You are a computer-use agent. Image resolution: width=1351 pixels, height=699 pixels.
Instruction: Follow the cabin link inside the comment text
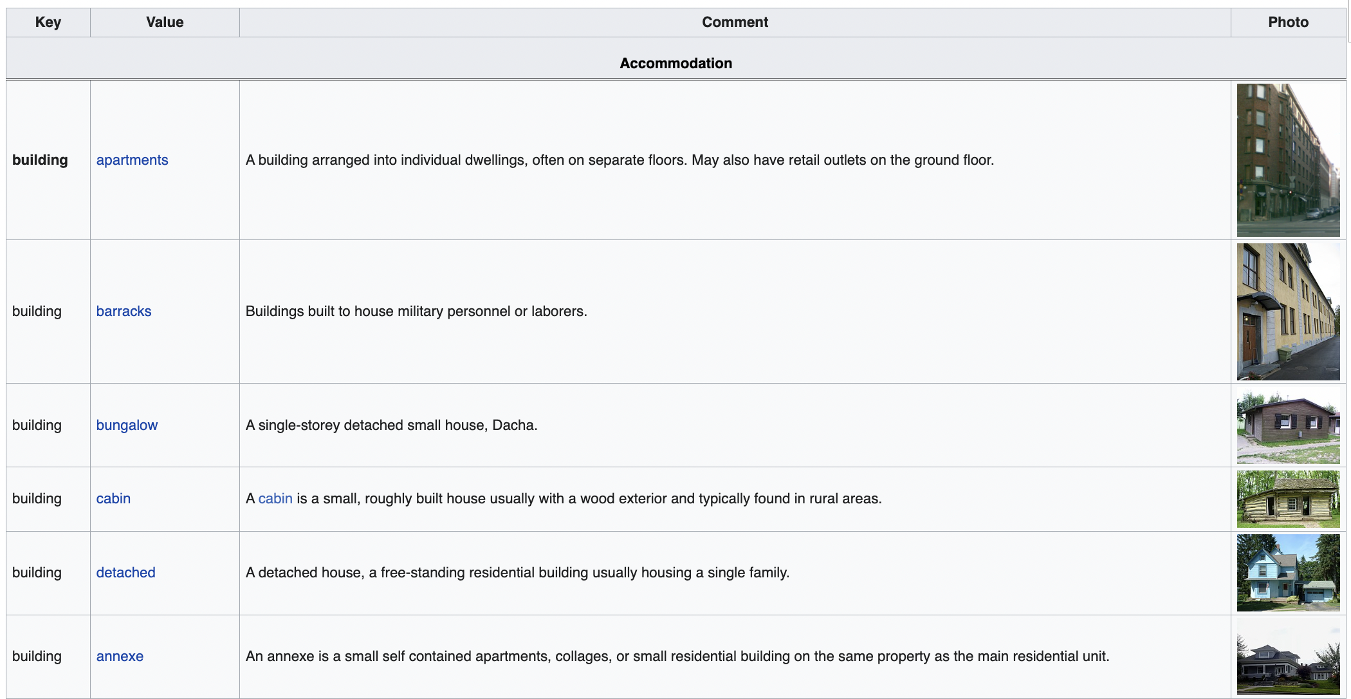[x=275, y=498]
